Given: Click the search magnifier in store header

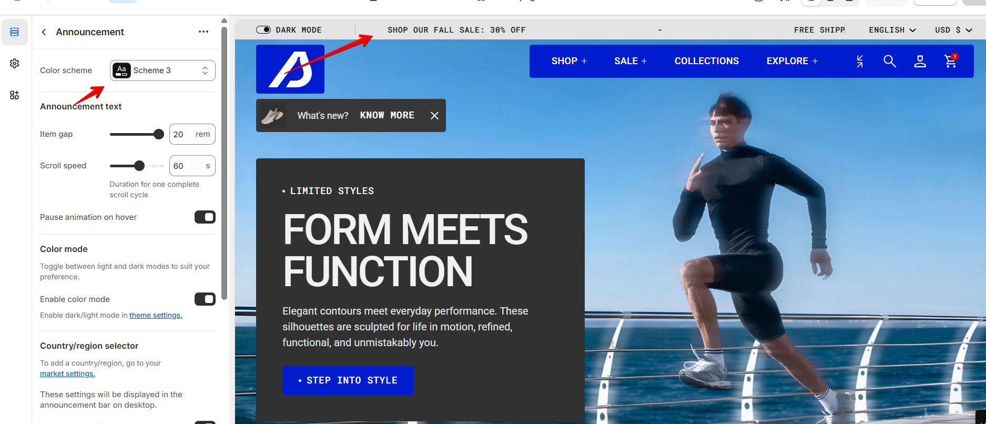Looking at the screenshot, I should pyautogui.click(x=890, y=61).
